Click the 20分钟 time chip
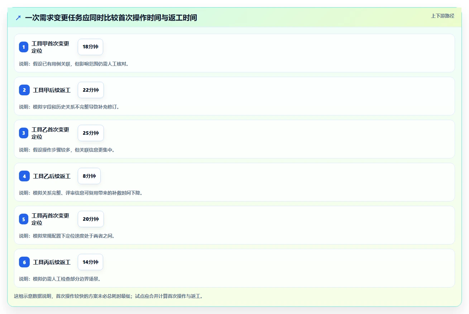This screenshot has height=314, width=469. (91, 219)
